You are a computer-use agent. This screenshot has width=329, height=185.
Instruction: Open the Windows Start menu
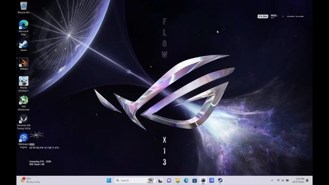109,180
